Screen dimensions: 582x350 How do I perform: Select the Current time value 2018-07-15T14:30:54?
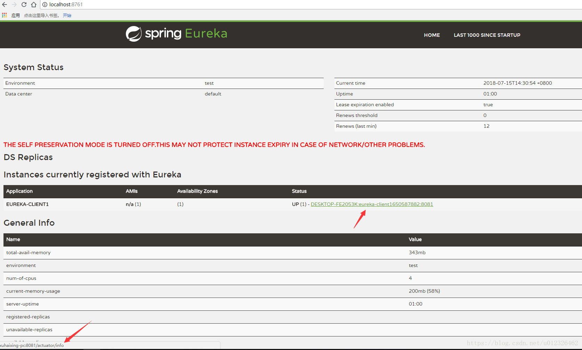pos(518,83)
